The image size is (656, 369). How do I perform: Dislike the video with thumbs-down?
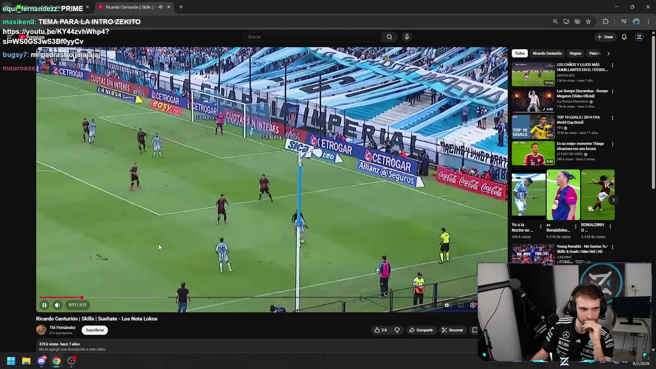click(x=397, y=330)
